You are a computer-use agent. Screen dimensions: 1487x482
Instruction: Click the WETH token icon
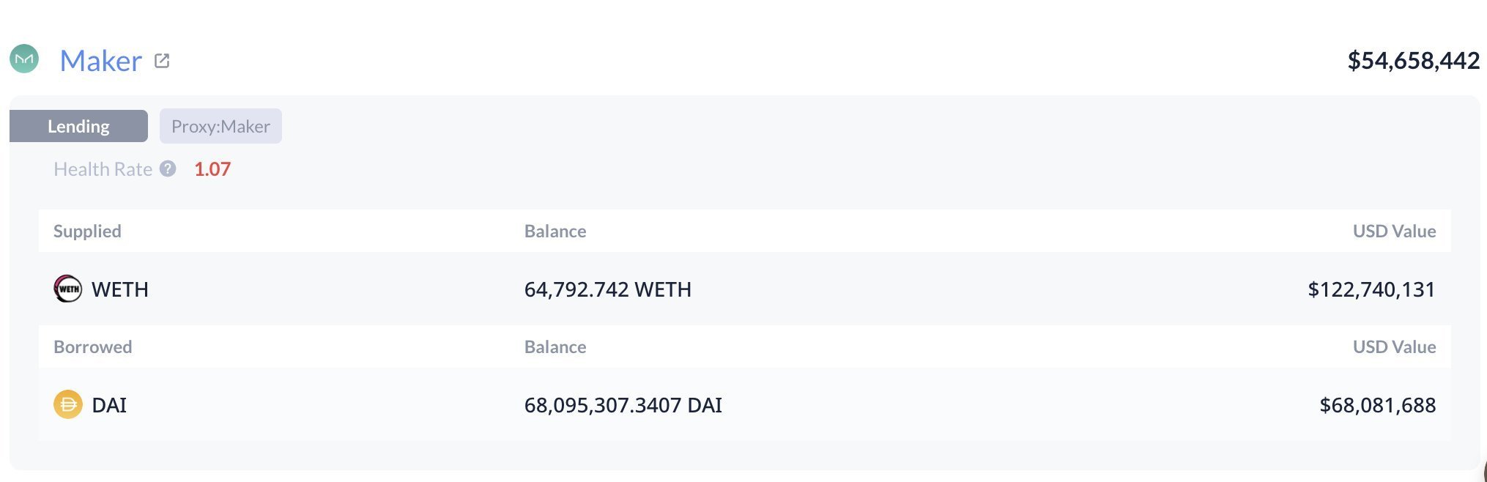coord(68,289)
